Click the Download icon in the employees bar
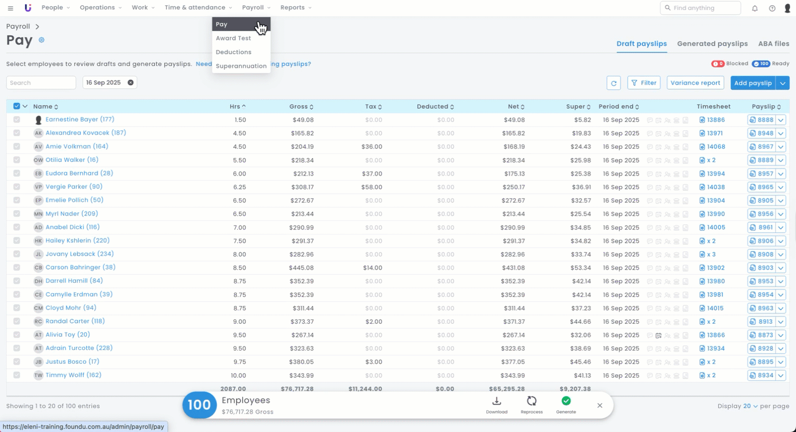 pyautogui.click(x=496, y=402)
